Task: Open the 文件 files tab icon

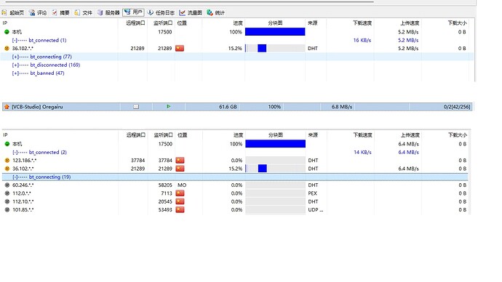Action: (77, 12)
